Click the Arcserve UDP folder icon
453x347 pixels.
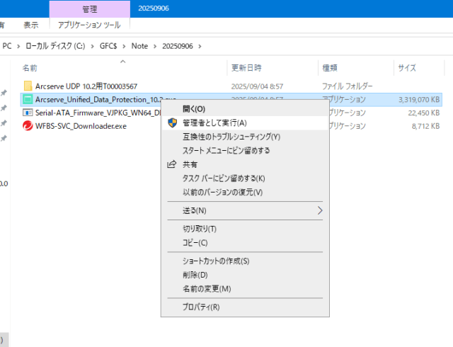(x=28, y=86)
